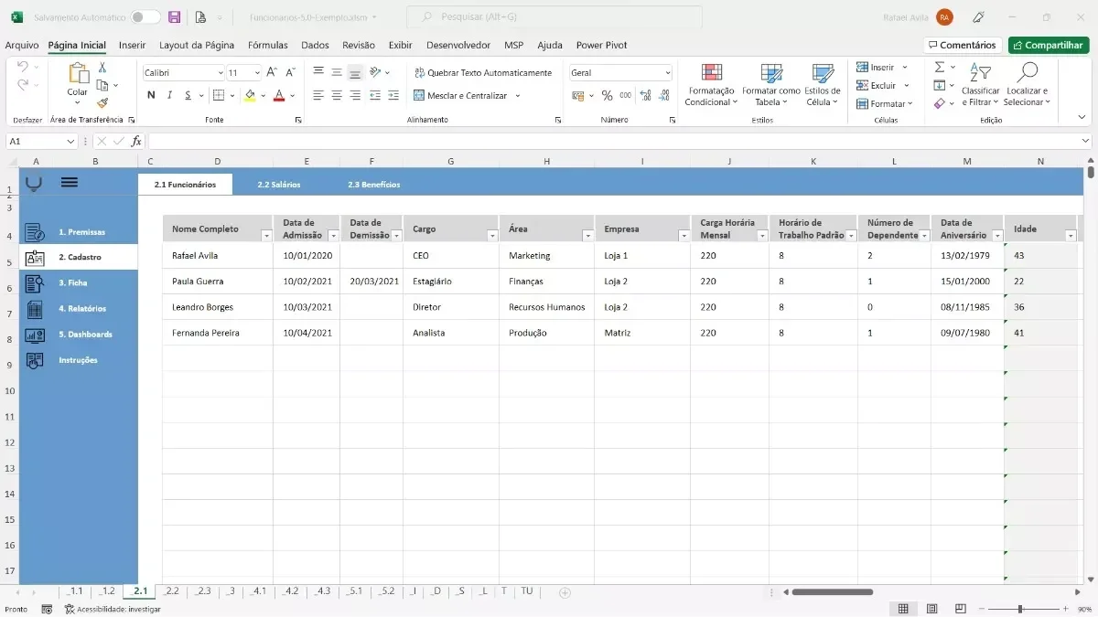Open the 2.3 Benefícios tab

point(373,185)
